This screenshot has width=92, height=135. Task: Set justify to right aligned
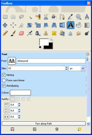[x=18, y=99]
